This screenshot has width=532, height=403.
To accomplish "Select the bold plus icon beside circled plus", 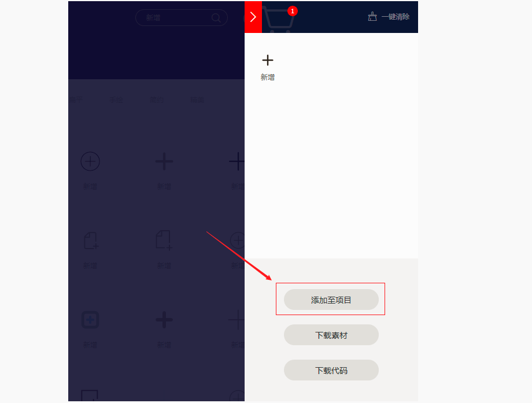I will 164,161.
